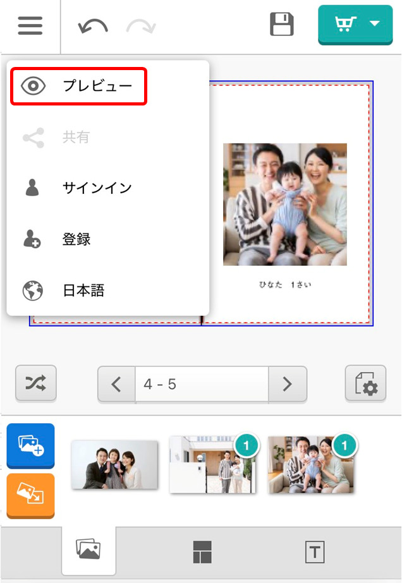402x583 pixels.
Task: Select the formal family portrait thumbnail
Action: 114,465
